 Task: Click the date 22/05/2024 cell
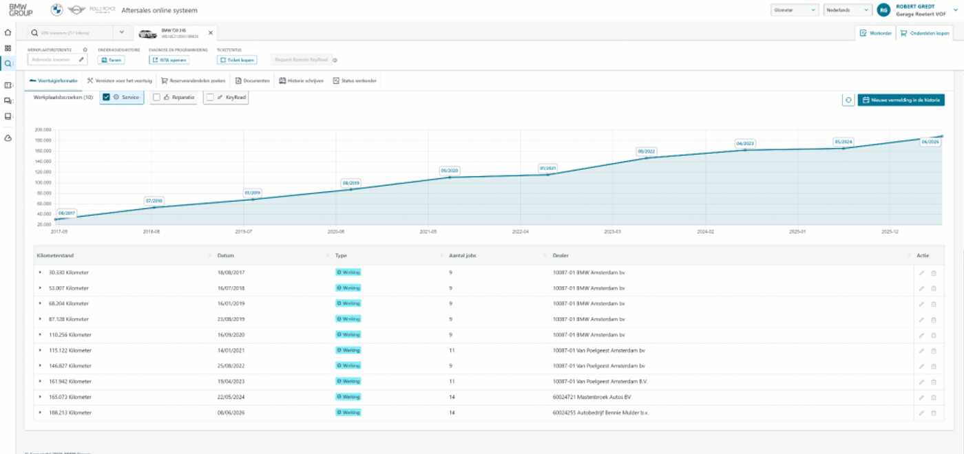point(231,397)
